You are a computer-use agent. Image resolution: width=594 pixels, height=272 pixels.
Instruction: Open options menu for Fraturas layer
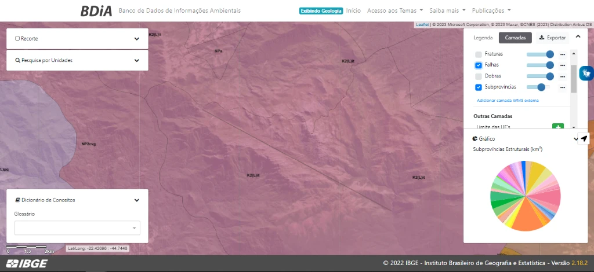tap(563, 54)
